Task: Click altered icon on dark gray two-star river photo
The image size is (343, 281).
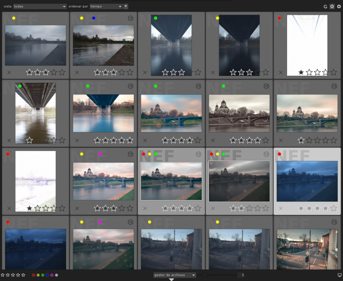Action: (266, 154)
